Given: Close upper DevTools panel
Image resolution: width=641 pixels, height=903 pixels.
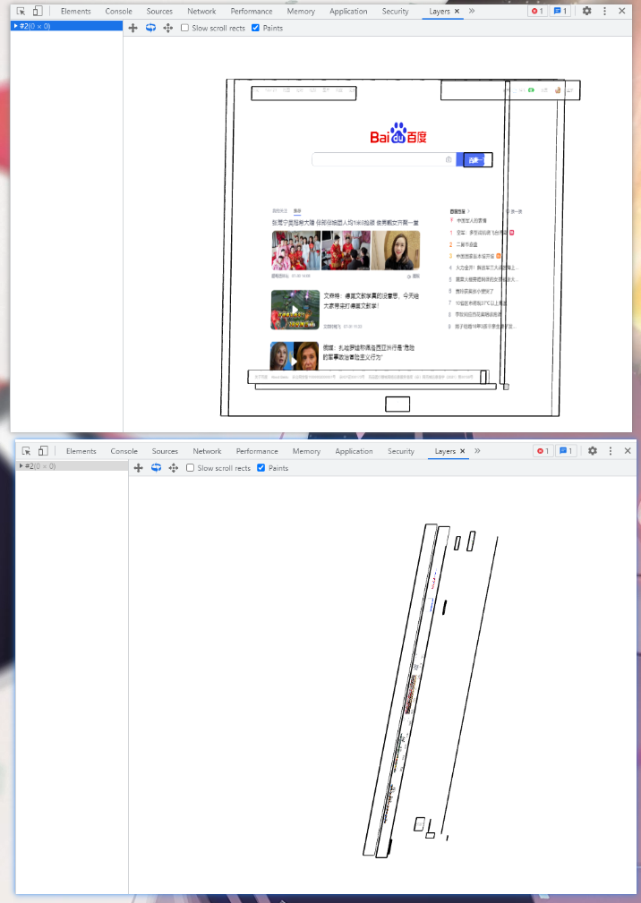Looking at the screenshot, I should (x=622, y=11).
